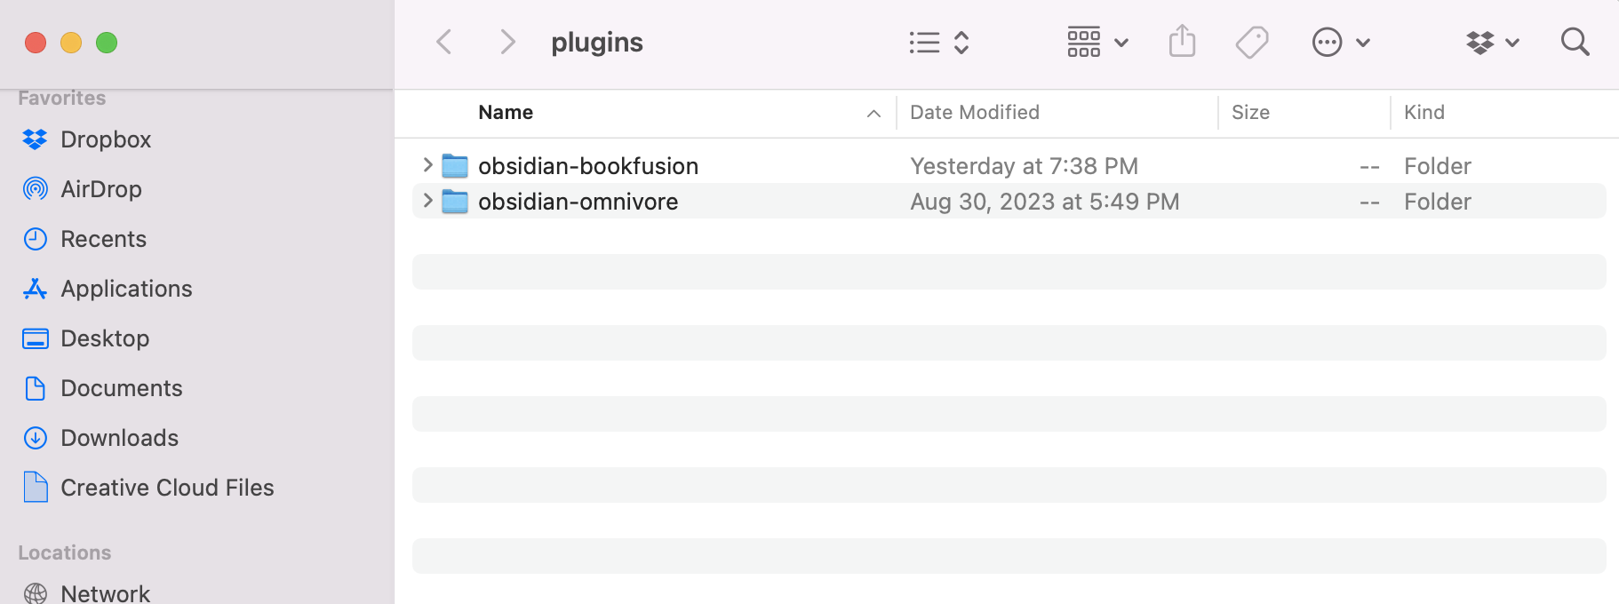Screen dimensions: 1619x604
Task: Open Recents from the sidebar
Action: click(103, 238)
